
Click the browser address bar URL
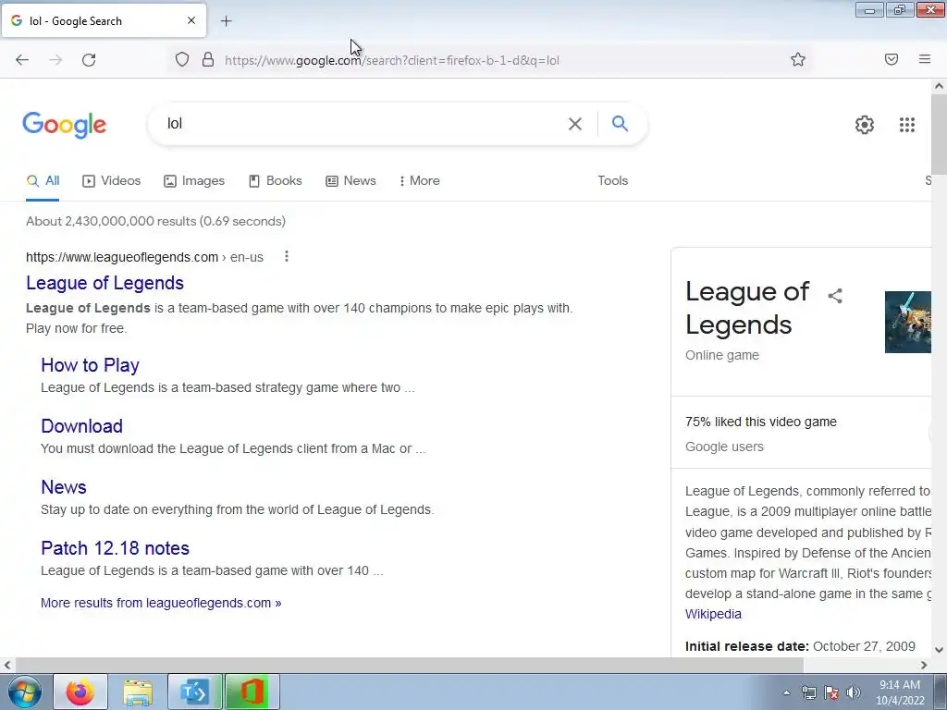tap(392, 60)
